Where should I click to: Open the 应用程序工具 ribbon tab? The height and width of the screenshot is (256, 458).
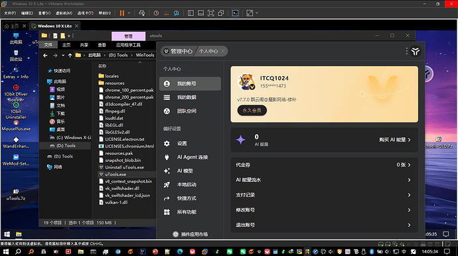point(128,45)
